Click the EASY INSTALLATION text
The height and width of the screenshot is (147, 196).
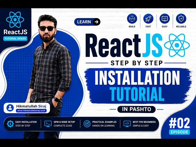point(26,122)
